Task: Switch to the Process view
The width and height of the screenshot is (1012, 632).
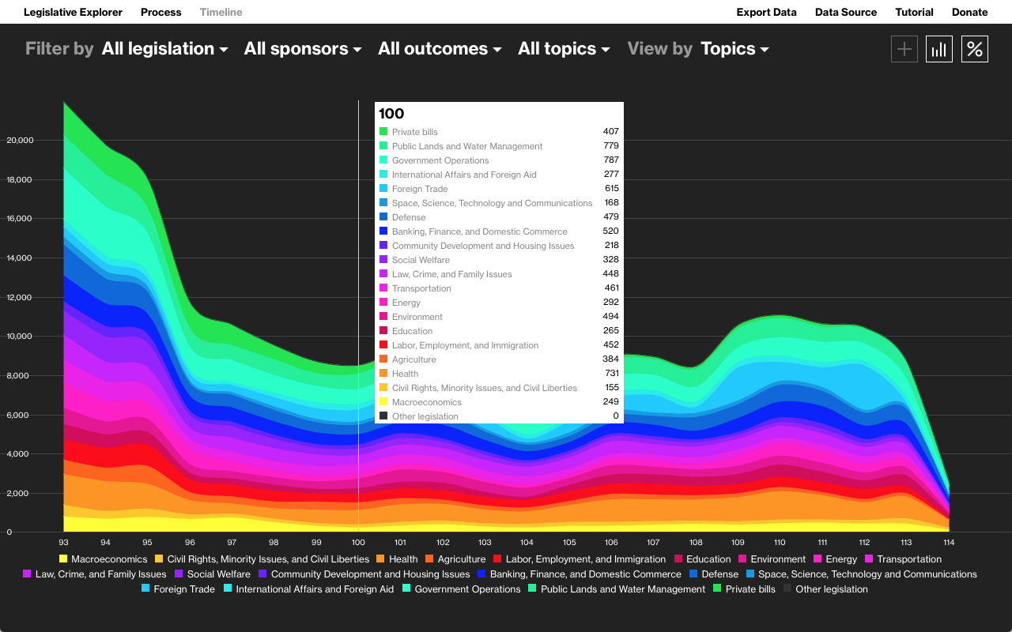Action: pyautogui.click(x=160, y=12)
